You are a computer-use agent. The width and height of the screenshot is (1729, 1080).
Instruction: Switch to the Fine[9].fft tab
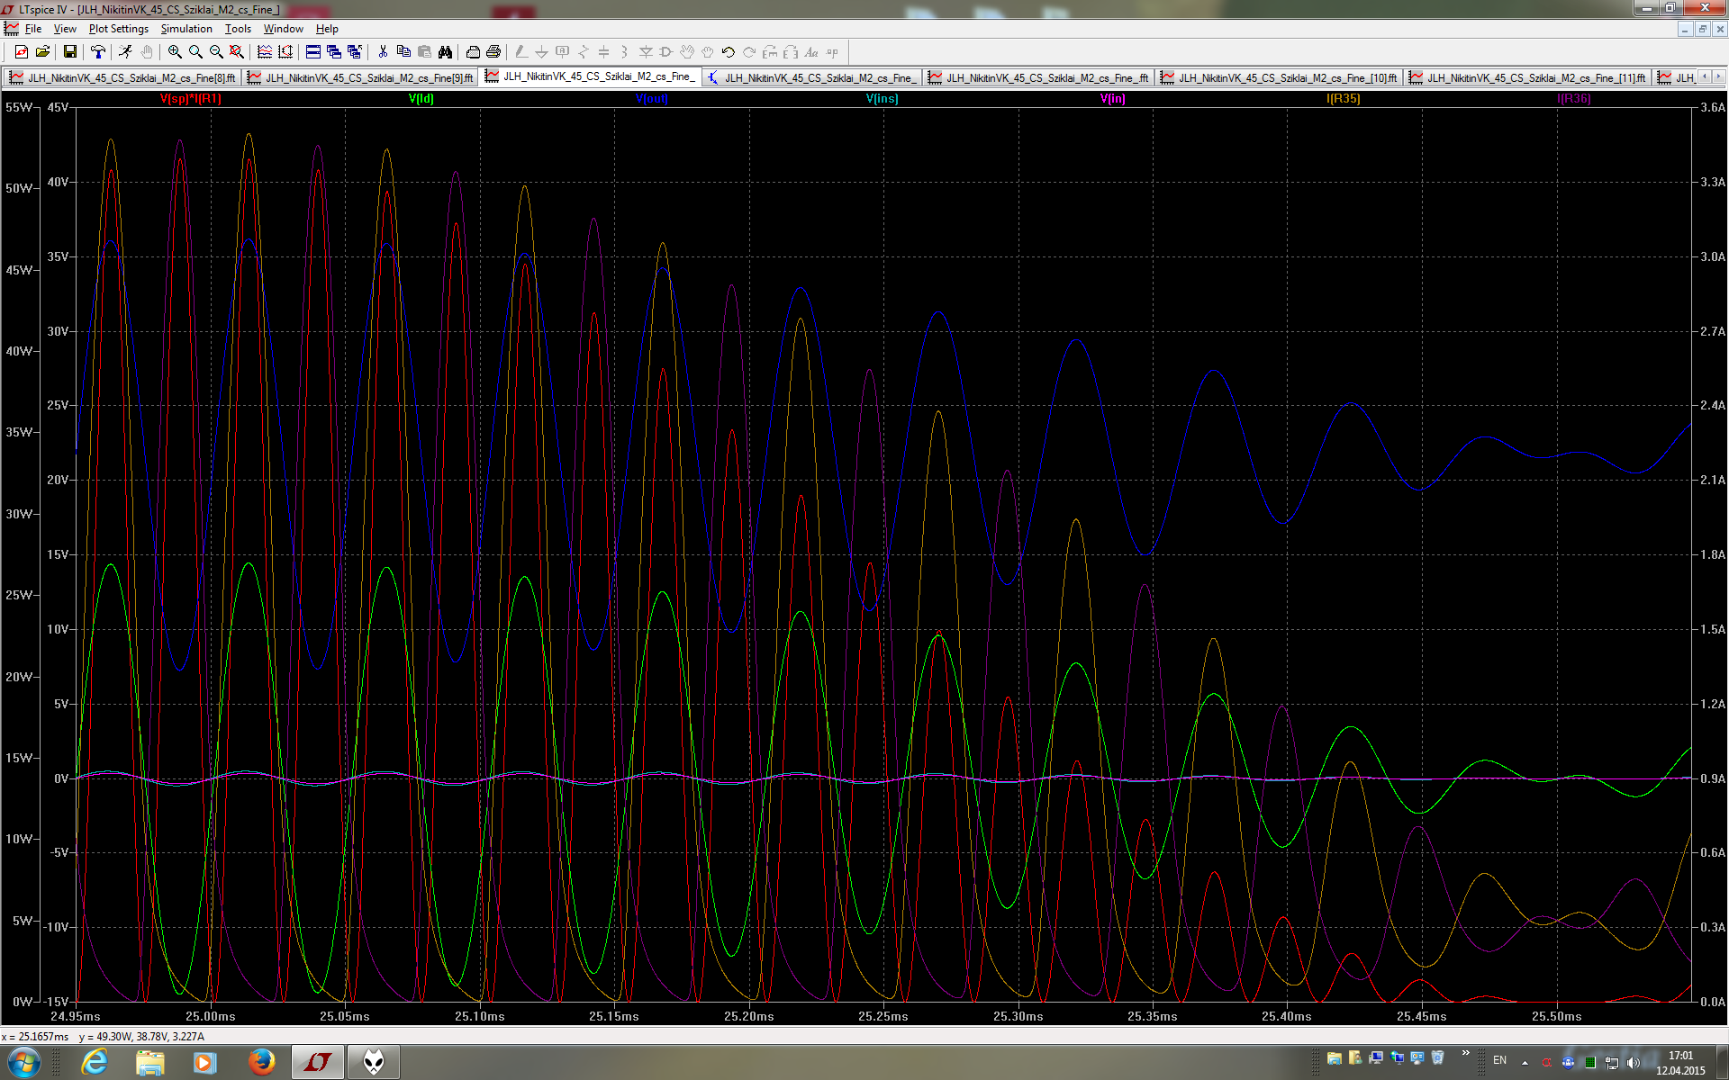pyautogui.click(x=360, y=77)
